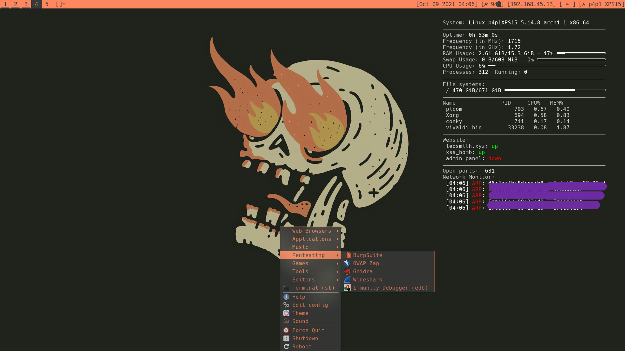Viewport: 625px width, 351px height.
Task: Open the Tools submenu
Action: (x=300, y=272)
